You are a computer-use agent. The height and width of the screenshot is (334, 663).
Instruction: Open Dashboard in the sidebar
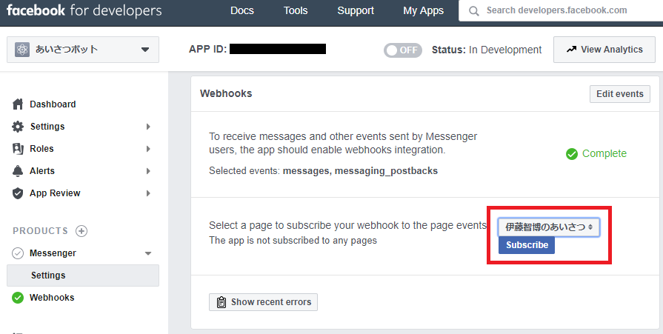53,104
